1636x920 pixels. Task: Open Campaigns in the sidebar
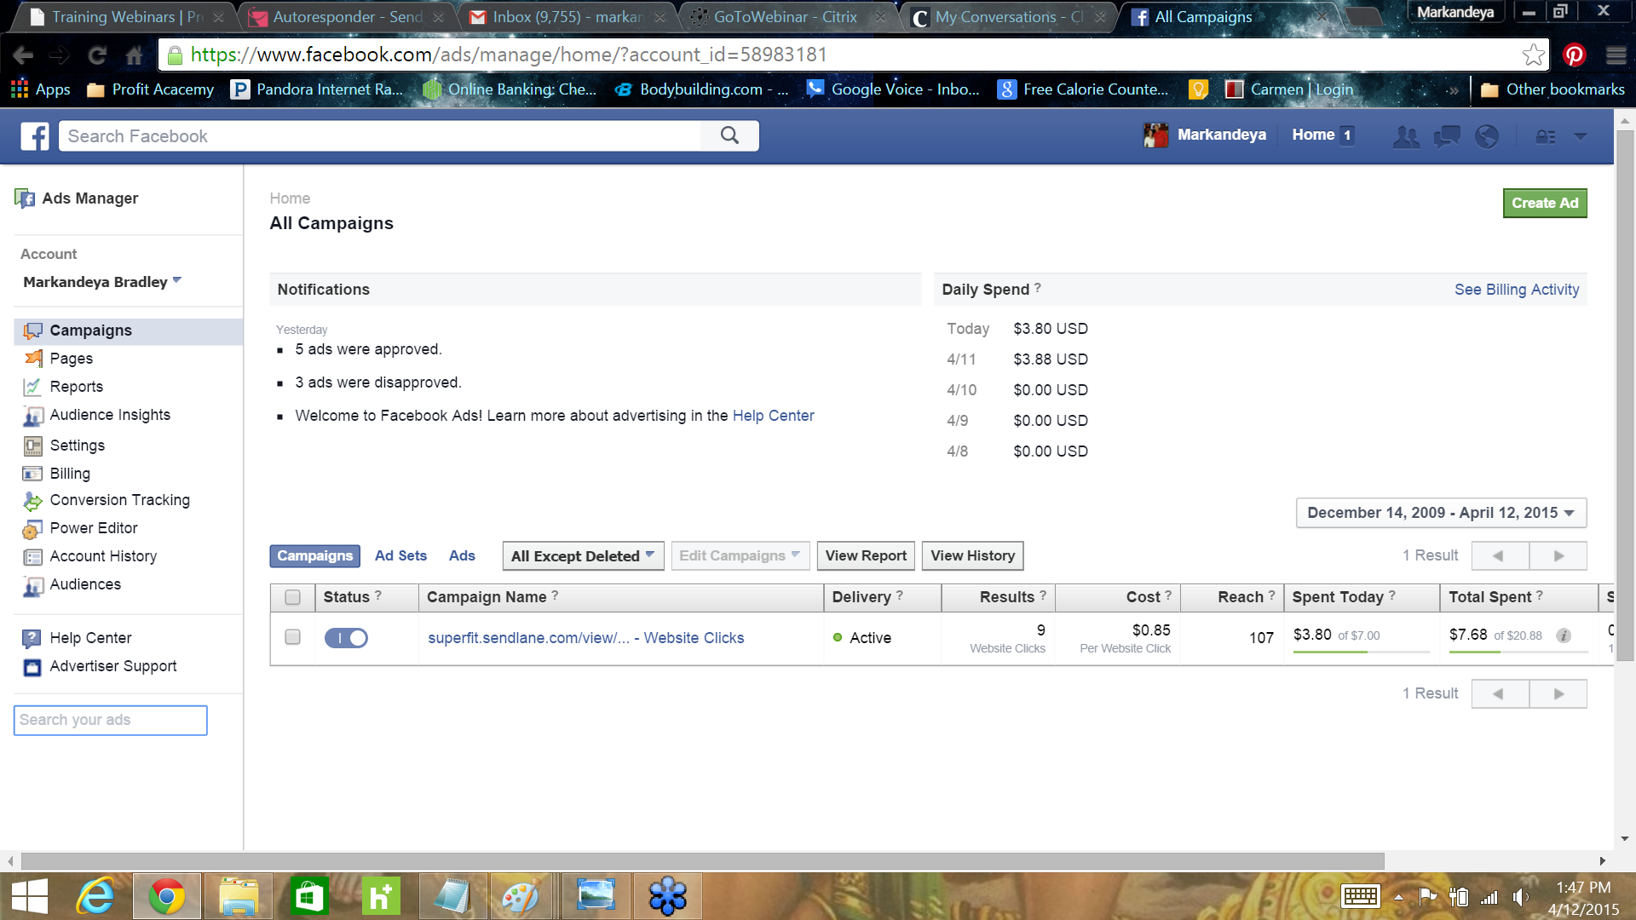pyautogui.click(x=129, y=331)
